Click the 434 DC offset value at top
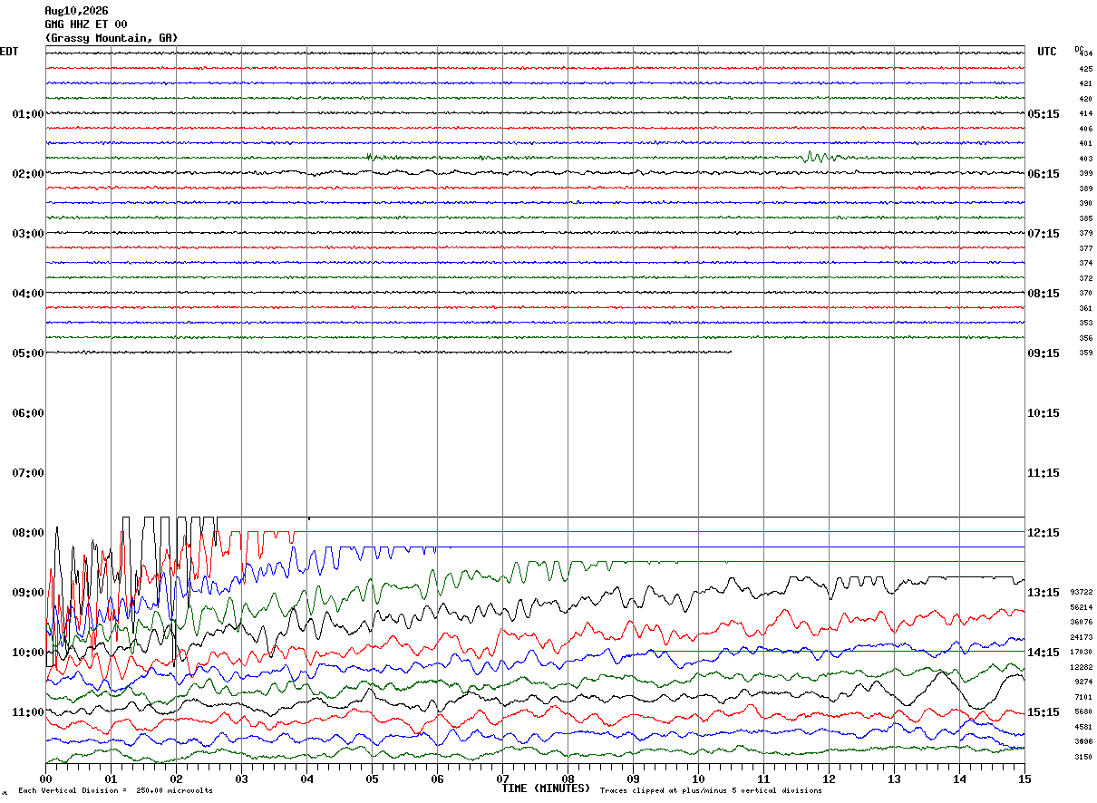This screenshot has height=803, width=1097. coord(1085,54)
